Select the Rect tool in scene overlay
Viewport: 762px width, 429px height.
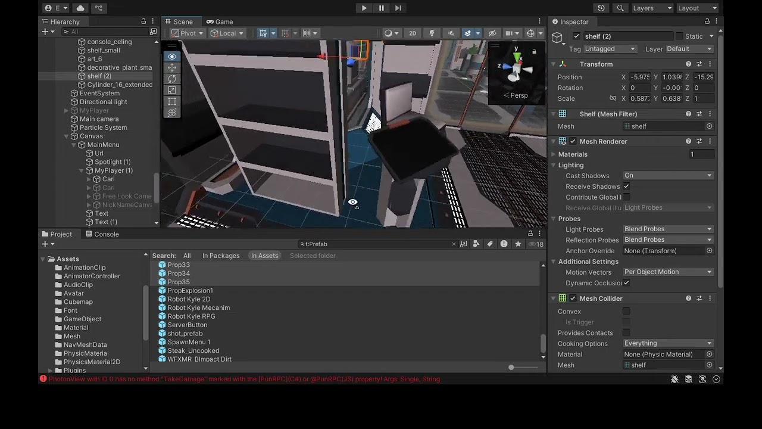coord(172,102)
